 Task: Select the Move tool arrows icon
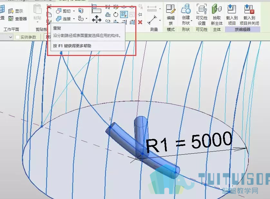click(97, 19)
